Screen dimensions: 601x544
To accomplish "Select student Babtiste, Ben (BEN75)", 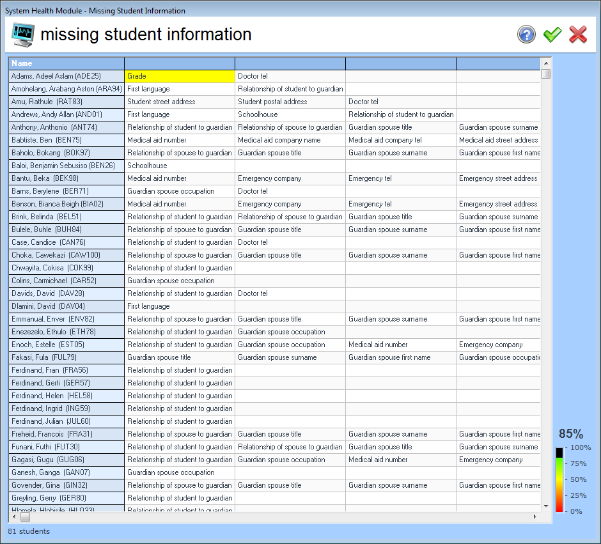I will point(66,140).
